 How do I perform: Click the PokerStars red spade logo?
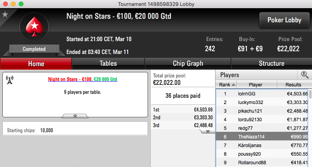[34, 27]
